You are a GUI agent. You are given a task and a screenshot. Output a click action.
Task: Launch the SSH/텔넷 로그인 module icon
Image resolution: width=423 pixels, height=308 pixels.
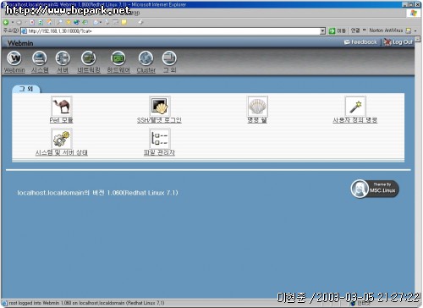pyautogui.click(x=160, y=106)
